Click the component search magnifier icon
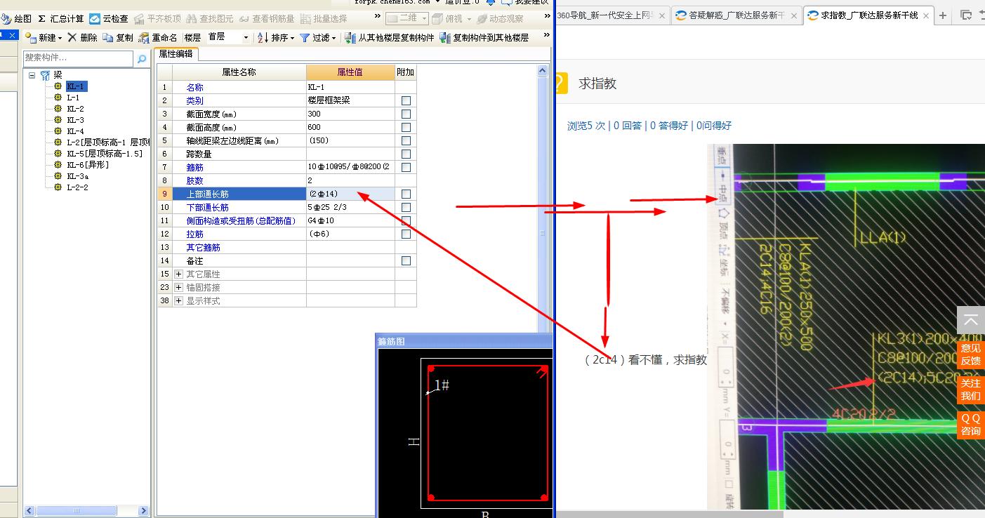This screenshot has width=985, height=518. pos(142,59)
